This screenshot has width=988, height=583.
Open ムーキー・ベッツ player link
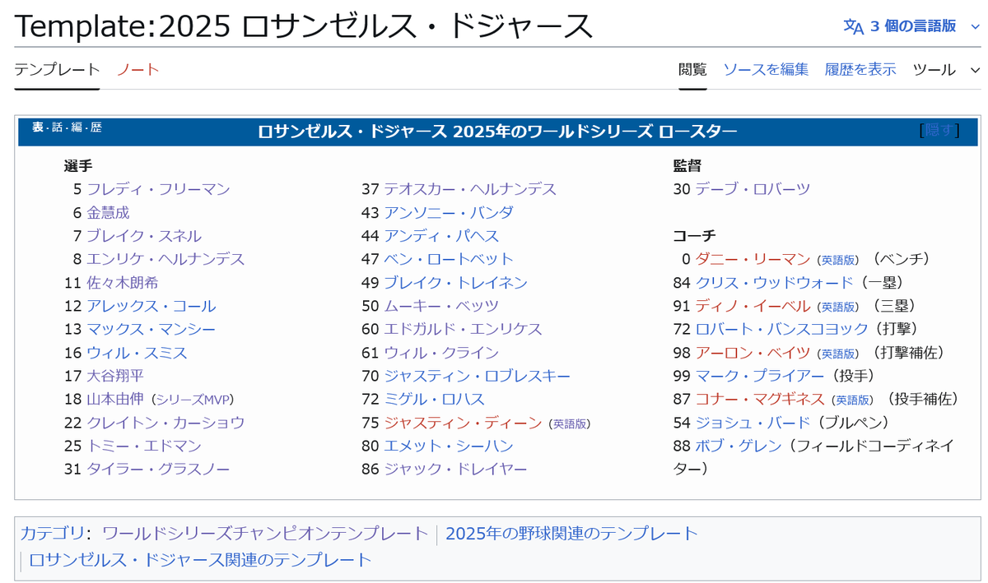(441, 306)
